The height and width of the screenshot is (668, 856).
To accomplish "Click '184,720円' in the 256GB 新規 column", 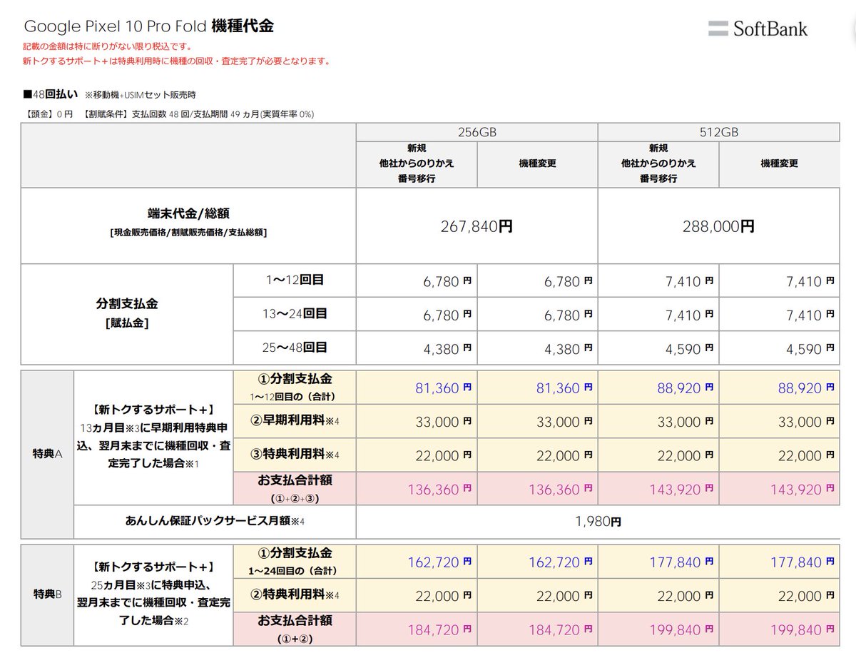I will pos(440,629).
